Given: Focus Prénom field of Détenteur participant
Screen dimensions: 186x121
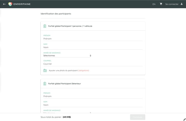Looking at the screenshot, I should coord(93,96).
